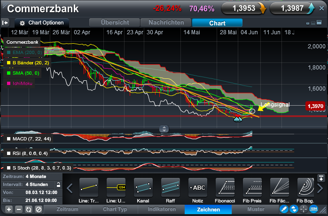Select the Chart tab
328x216 pixels.
point(217,23)
